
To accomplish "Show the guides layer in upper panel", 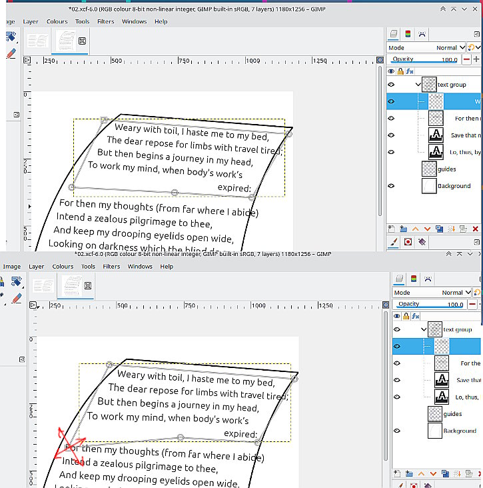I will pyautogui.click(x=391, y=169).
